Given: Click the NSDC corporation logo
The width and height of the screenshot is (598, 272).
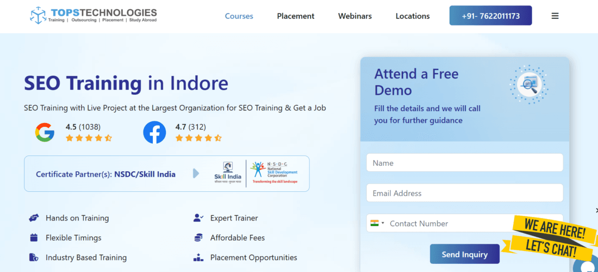Looking at the screenshot, I should point(274,174).
